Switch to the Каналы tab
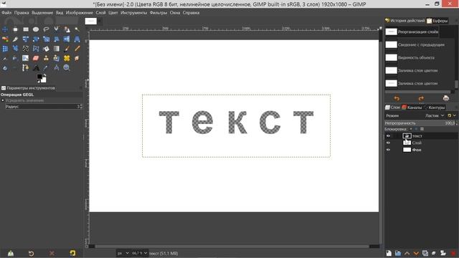 [412, 107]
